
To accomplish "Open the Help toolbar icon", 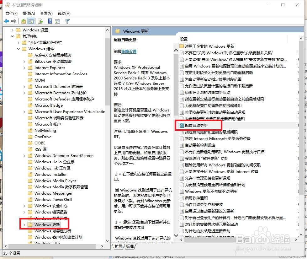I will [x=50, y=21].
